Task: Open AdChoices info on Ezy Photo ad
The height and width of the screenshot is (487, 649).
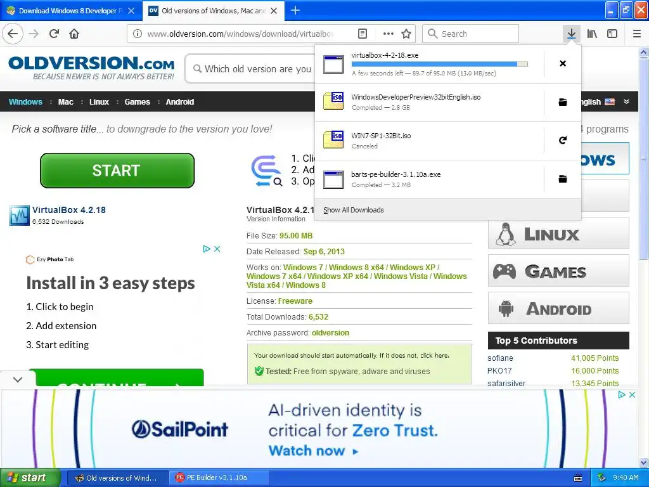Action: tap(207, 249)
